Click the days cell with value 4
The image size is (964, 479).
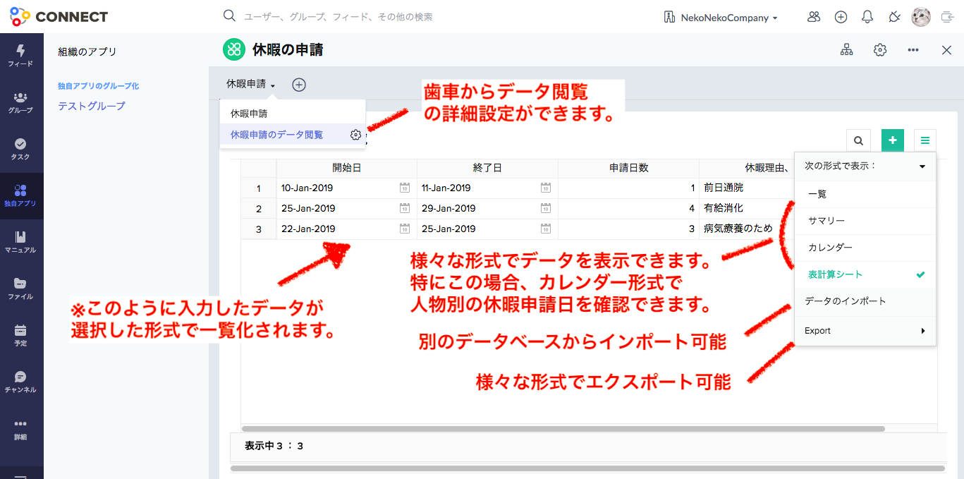[628, 208]
